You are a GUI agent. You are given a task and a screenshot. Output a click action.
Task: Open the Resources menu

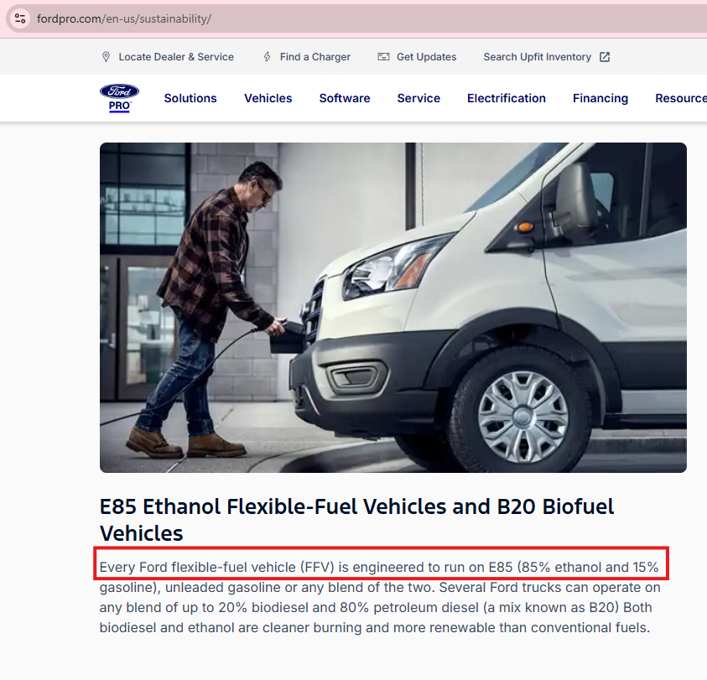pos(681,98)
